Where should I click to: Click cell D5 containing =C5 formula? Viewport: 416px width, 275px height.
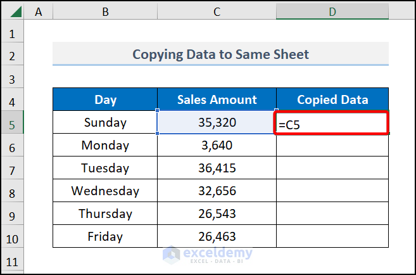(x=332, y=123)
